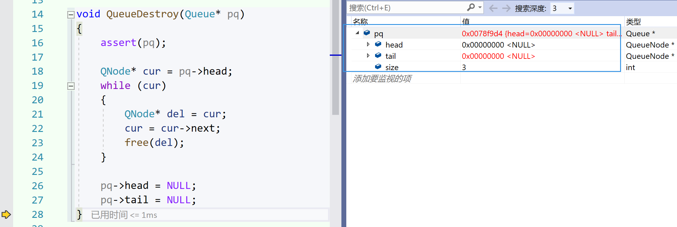Click cur = cur->next; on line 22
Image resolution: width=677 pixels, height=227 pixels.
coord(172,128)
